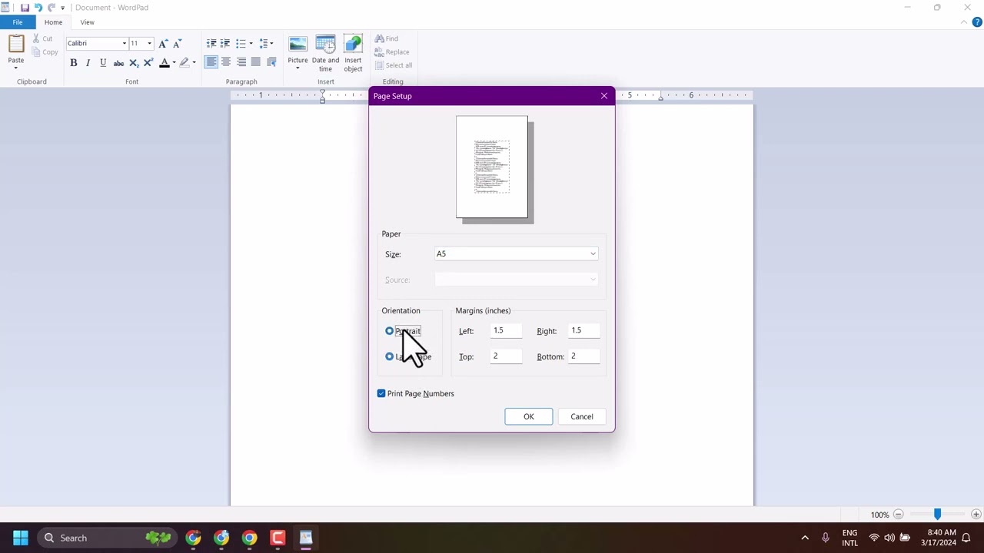Click the Paste clipboard icon
This screenshot has height=553, width=984.
tap(16, 45)
